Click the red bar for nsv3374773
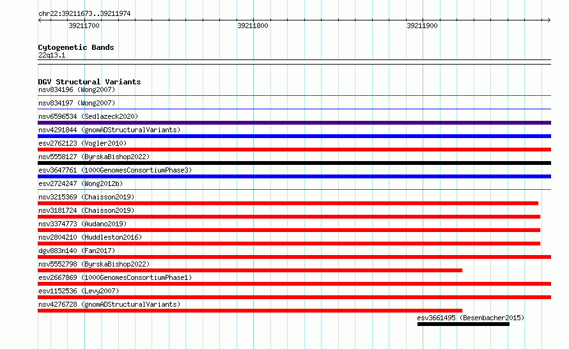This screenshot has width=569, height=349. (289, 230)
